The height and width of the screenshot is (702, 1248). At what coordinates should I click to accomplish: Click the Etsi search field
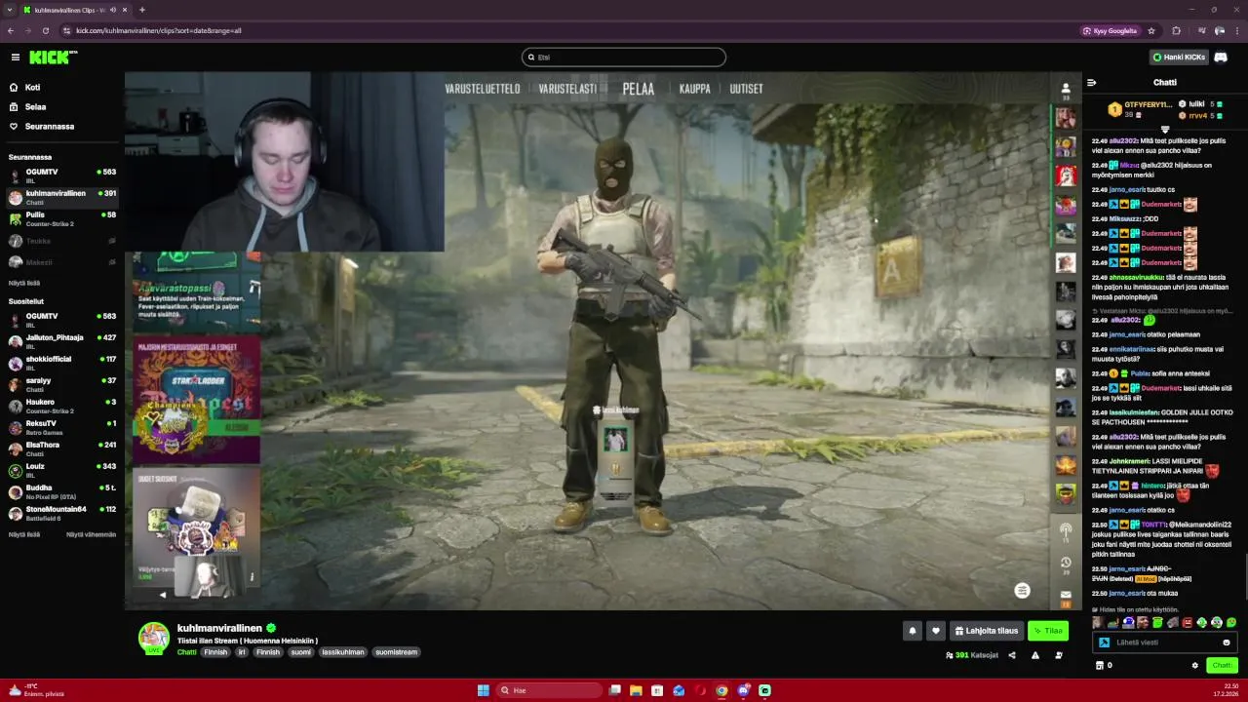click(x=624, y=58)
